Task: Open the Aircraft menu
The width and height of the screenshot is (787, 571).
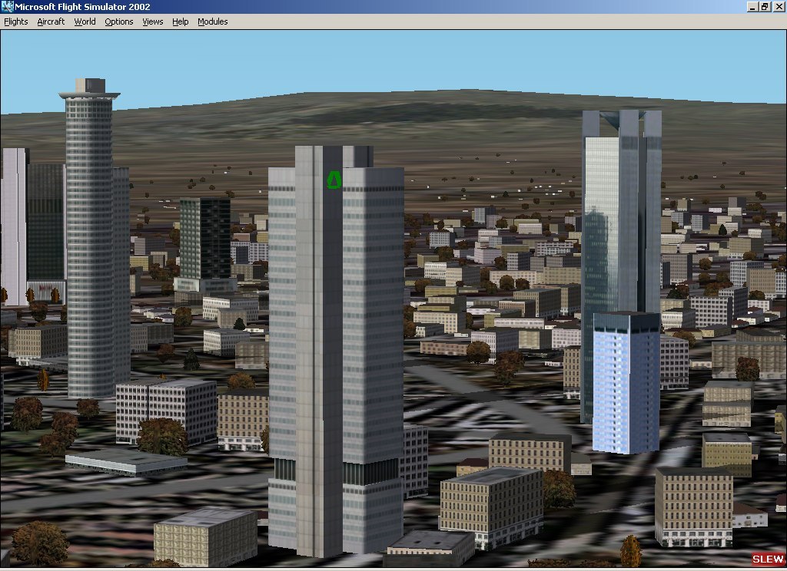Action: [51, 21]
